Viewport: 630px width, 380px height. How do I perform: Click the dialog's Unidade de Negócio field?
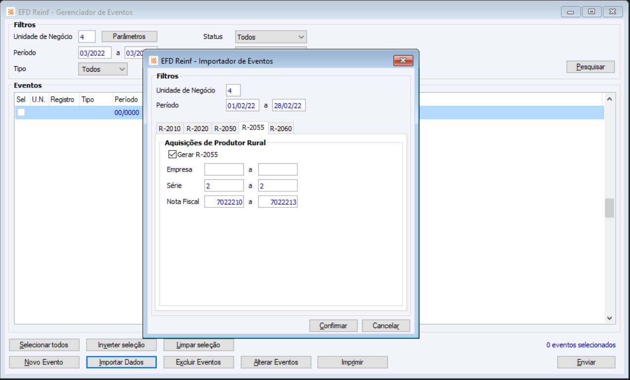pyautogui.click(x=233, y=90)
